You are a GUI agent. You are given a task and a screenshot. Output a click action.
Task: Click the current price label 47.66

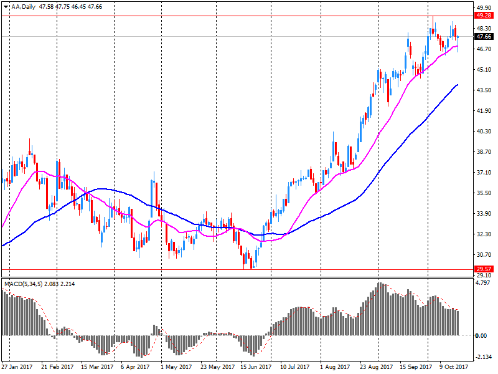(x=484, y=37)
